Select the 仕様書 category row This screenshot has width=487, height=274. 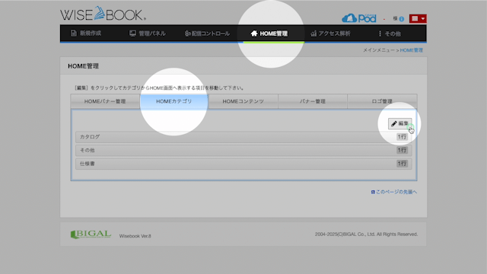243,164
